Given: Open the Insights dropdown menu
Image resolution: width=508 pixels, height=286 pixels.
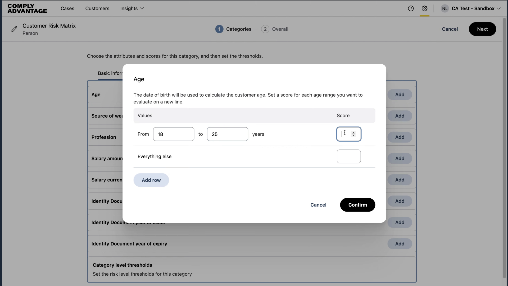Looking at the screenshot, I should (x=132, y=8).
